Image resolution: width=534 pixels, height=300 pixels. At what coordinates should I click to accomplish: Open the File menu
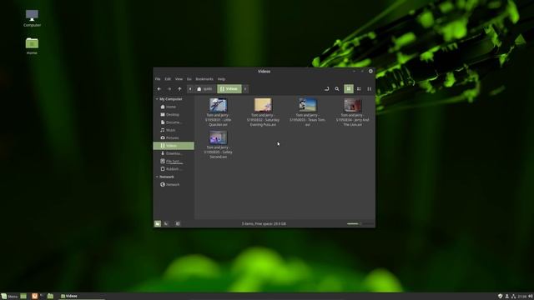pos(158,79)
